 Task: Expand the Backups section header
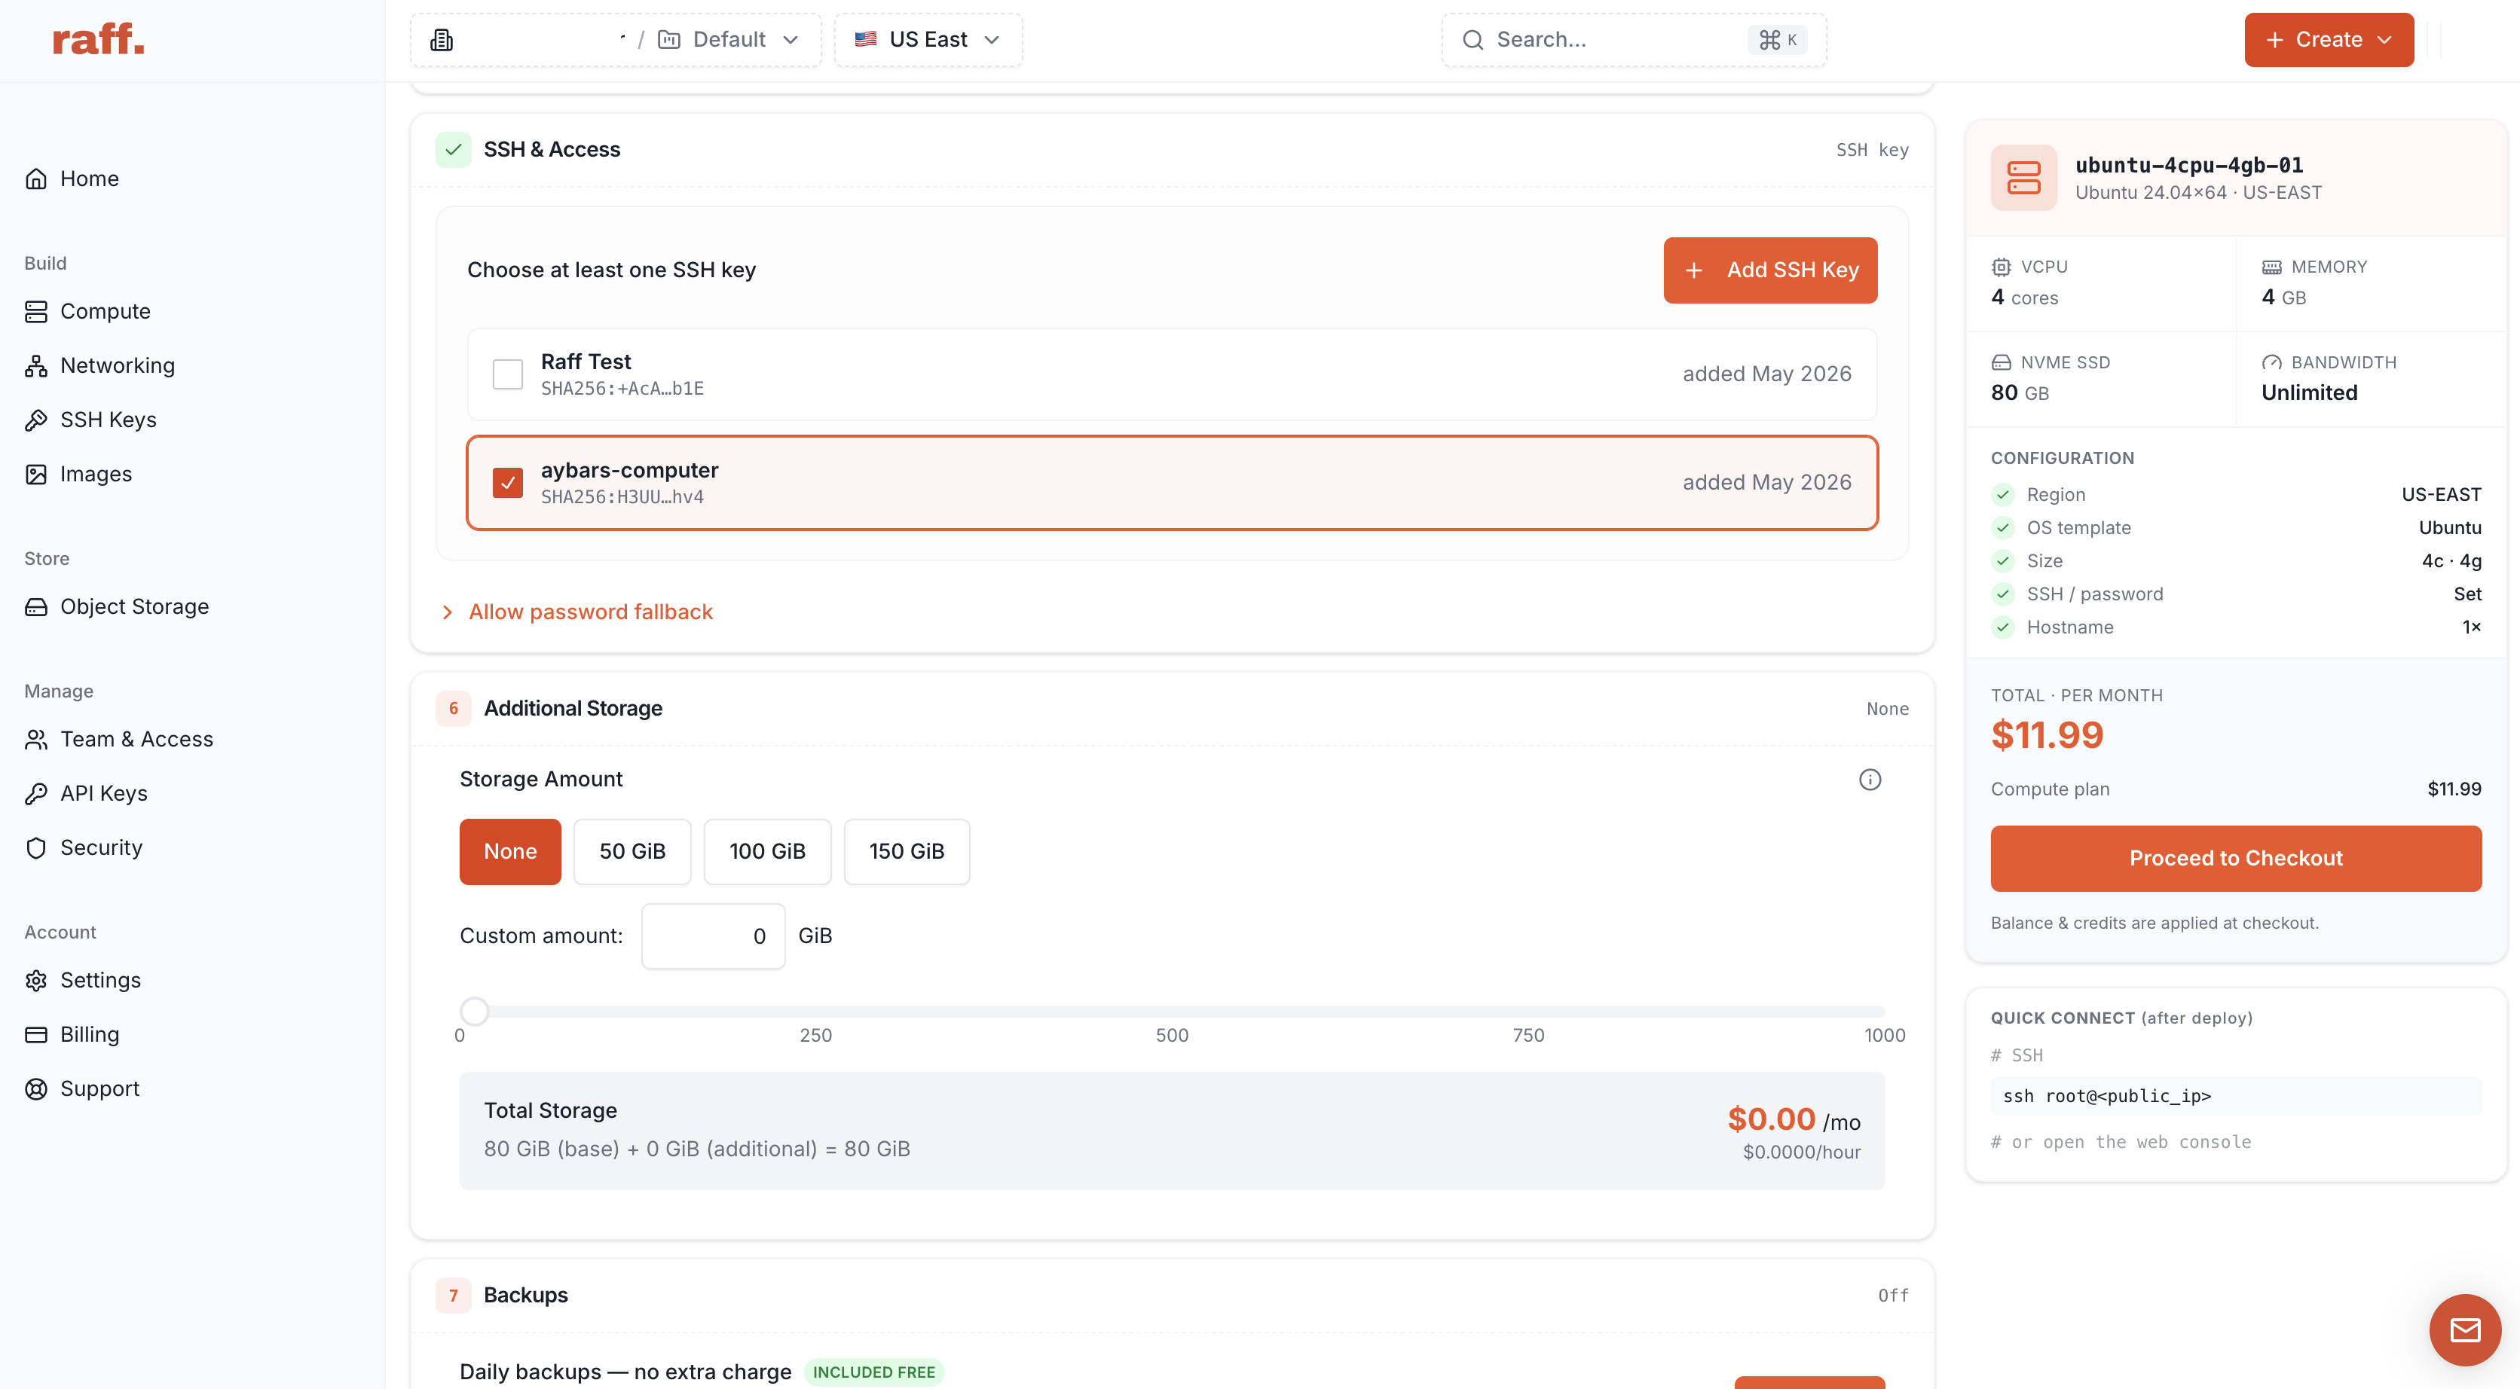point(1172,1296)
